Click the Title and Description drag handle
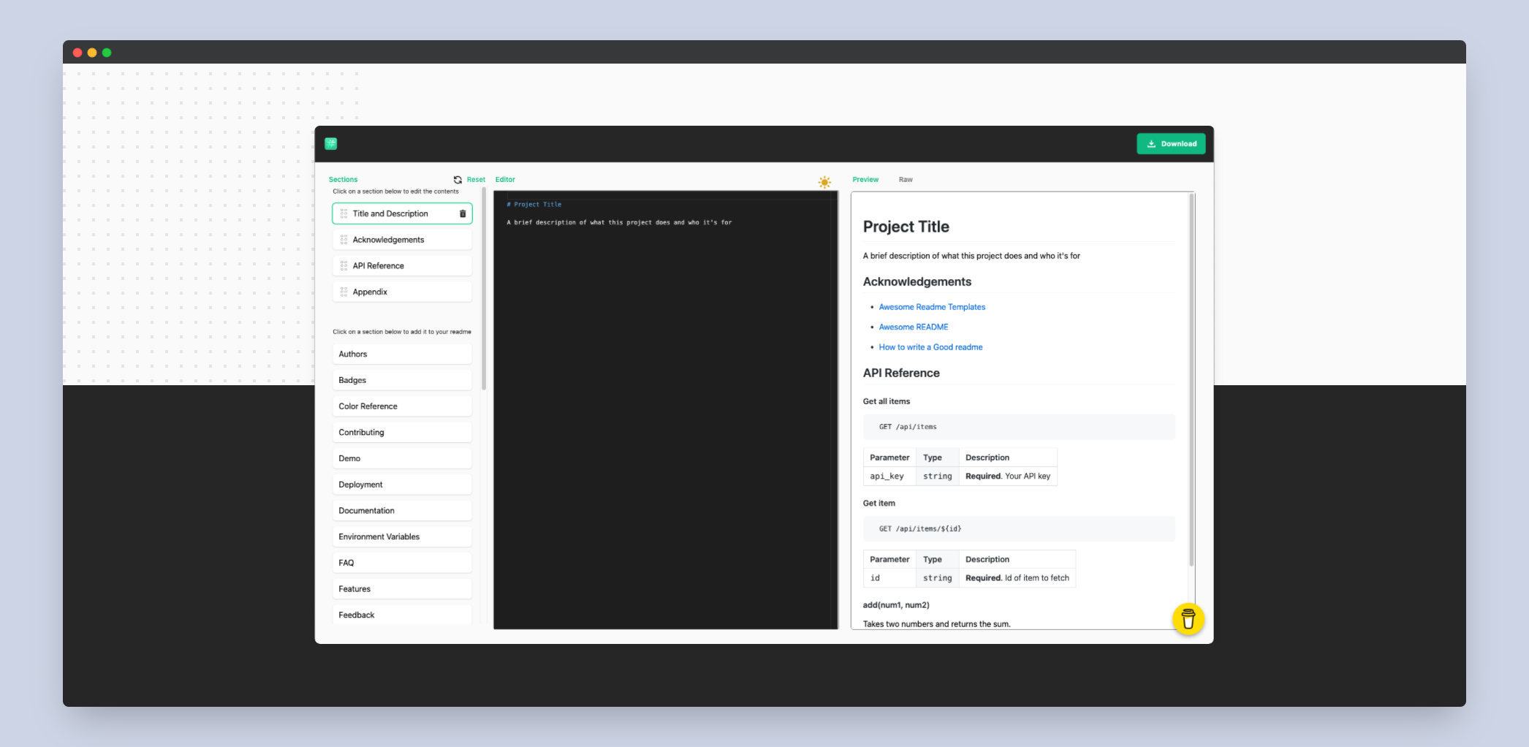 (x=344, y=213)
